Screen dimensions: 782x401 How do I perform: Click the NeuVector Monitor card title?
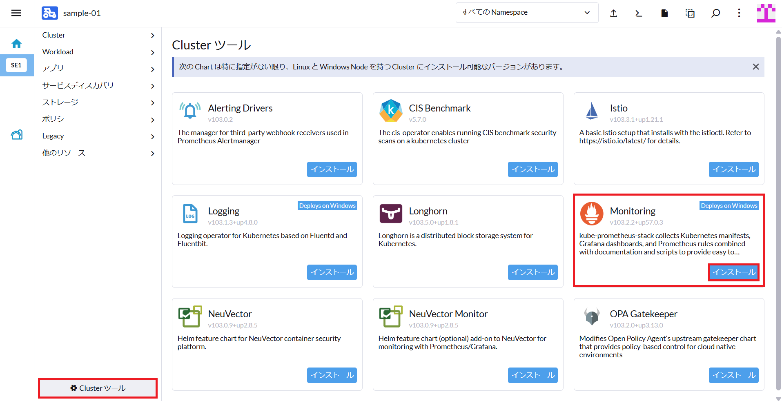point(448,314)
